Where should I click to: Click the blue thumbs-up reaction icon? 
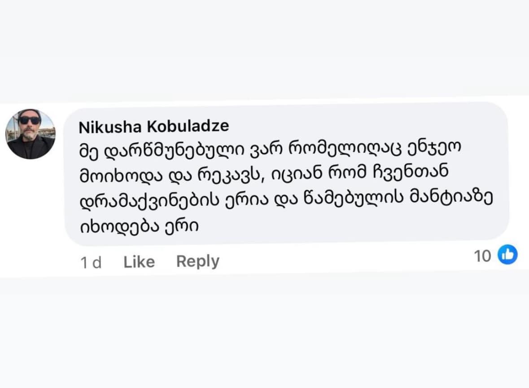coord(508,255)
